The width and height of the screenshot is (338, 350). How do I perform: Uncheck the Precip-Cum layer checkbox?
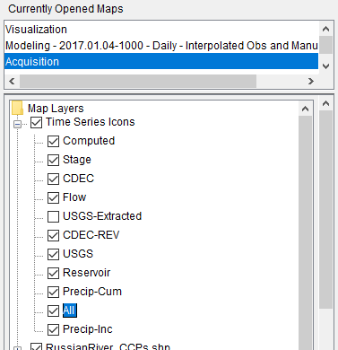click(x=53, y=292)
